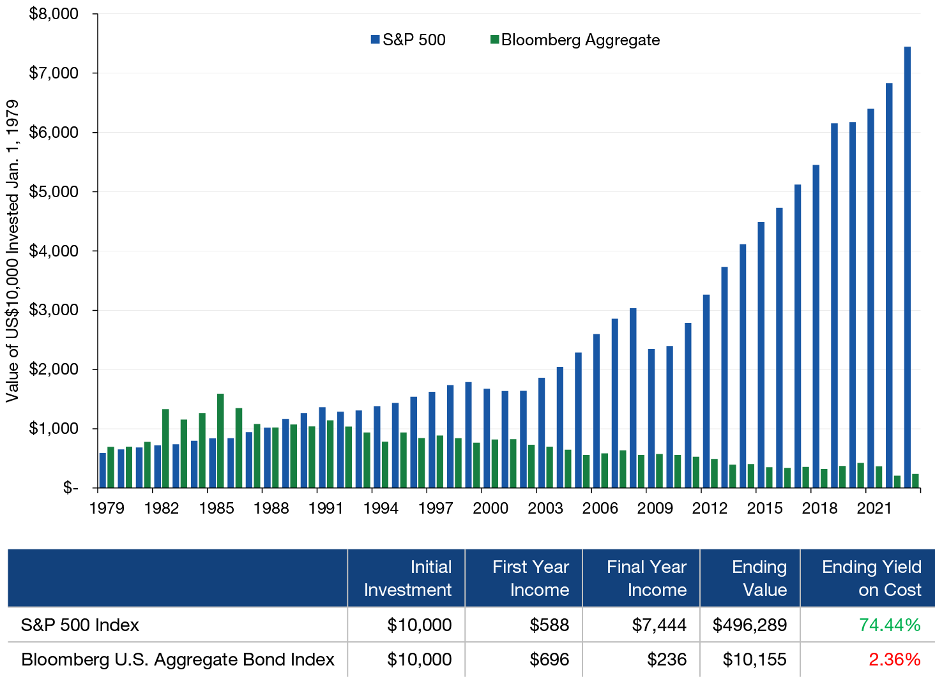This screenshot has height=677, width=935.
Task: Select the Bloomberg Aggregate legend label
Action: [580, 40]
